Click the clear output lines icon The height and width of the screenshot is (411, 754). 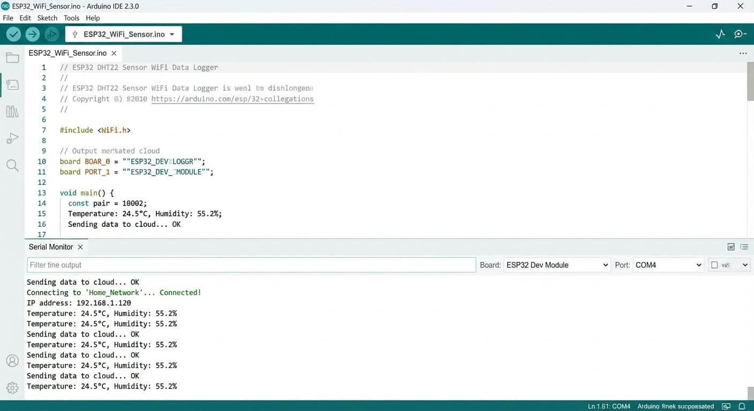pos(744,247)
